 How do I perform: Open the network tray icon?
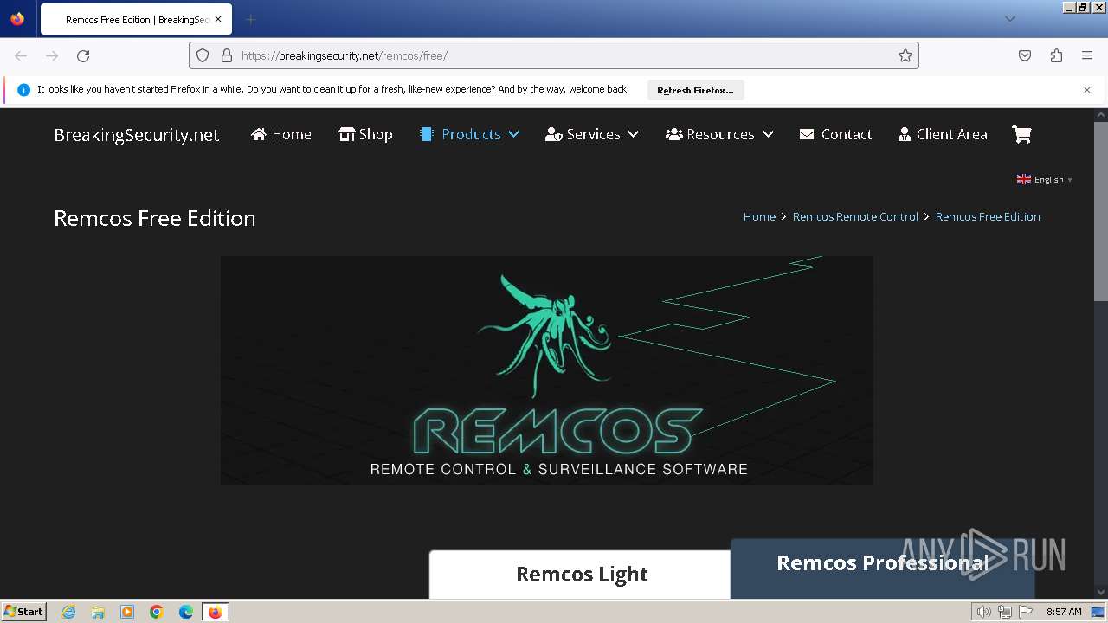pyautogui.click(x=1005, y=612)
